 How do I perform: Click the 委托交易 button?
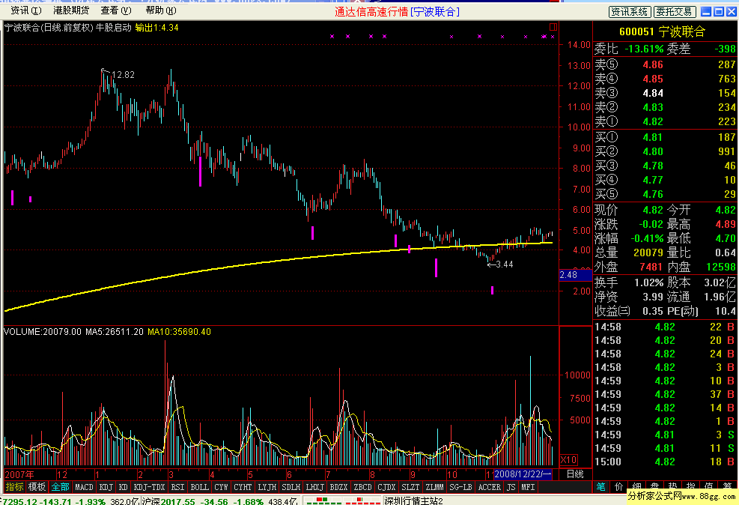tap(675, 12)
